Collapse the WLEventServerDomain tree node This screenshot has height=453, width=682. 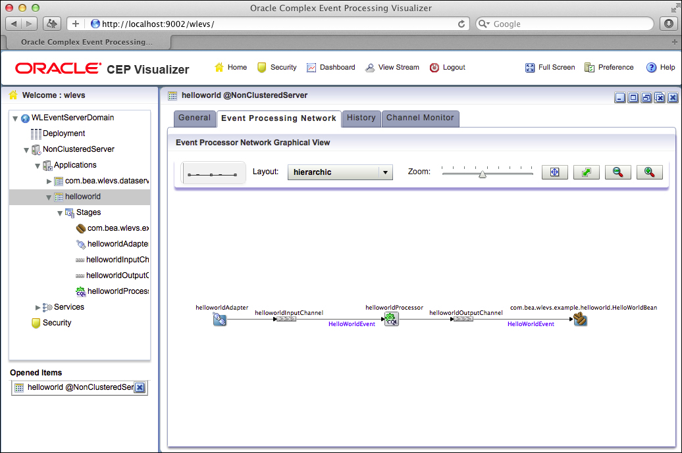point(15,118)
